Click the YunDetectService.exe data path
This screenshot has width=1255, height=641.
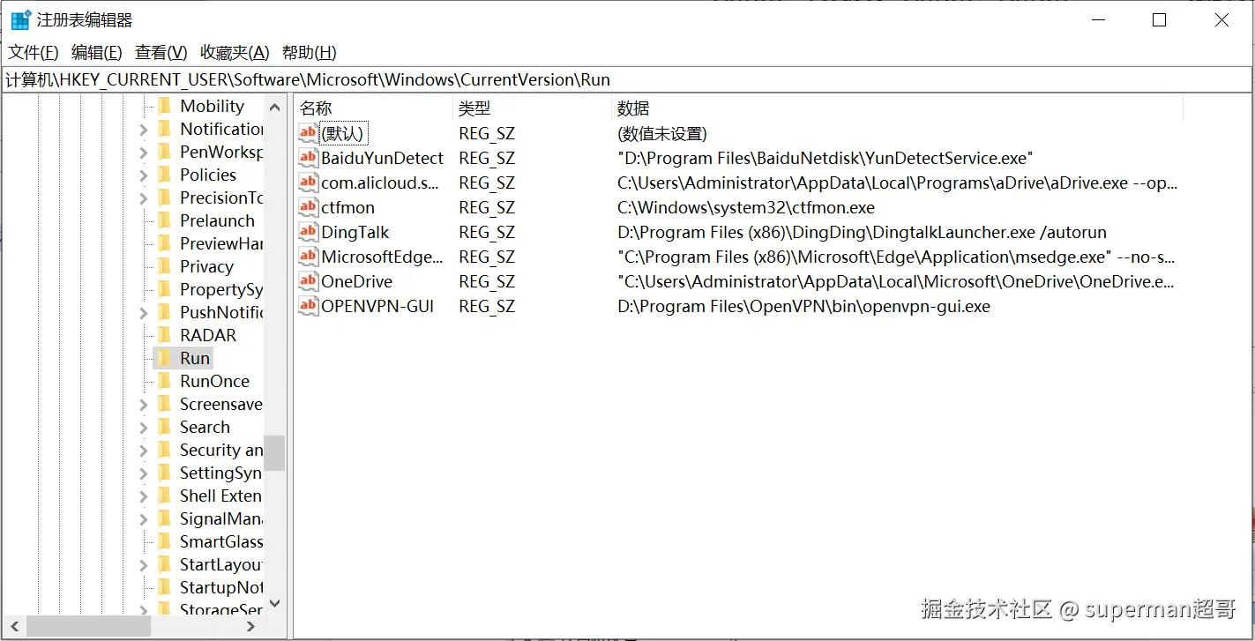coord(825,159)
